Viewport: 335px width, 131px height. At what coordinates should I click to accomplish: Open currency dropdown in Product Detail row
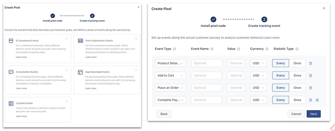(x=259, y=63)
